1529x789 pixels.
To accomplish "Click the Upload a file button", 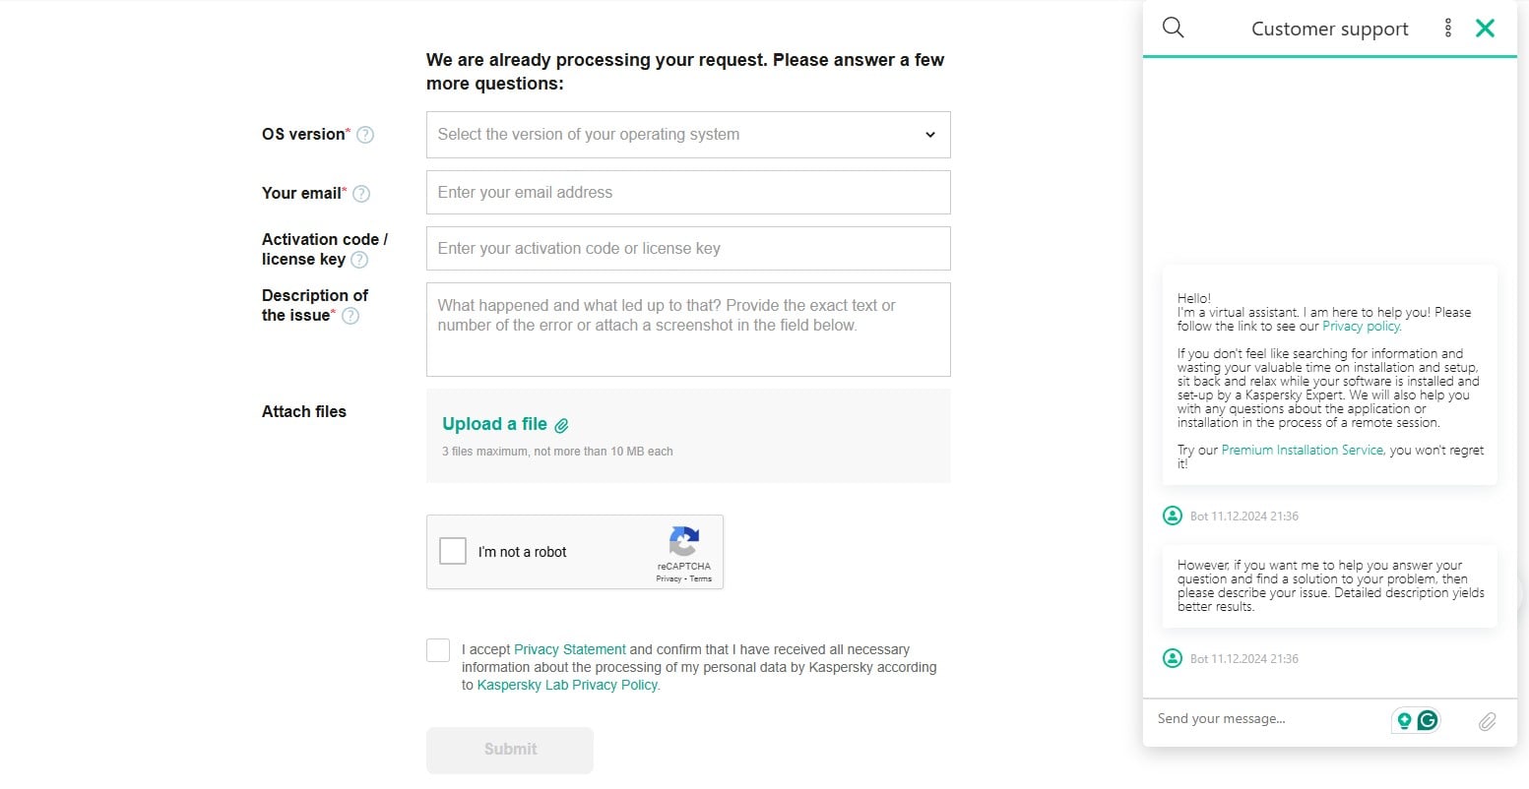I will pyautogui.click(x=504, y=424).
